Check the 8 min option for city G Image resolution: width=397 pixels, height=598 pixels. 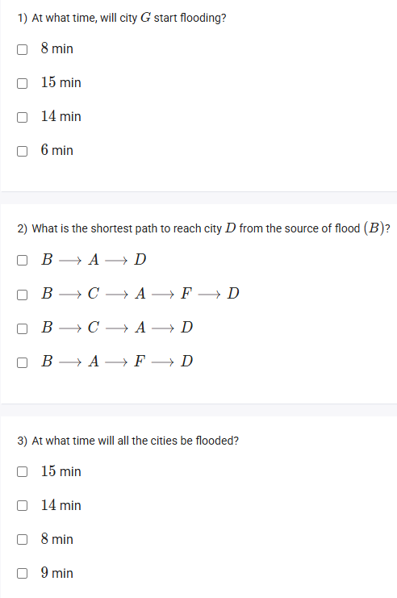pos(22,49)
